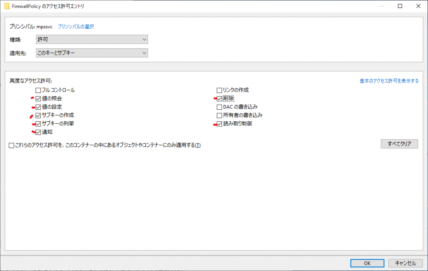Click the 種類: label
The width and height of the screenshot is (428, 271).
click(15, 40)
